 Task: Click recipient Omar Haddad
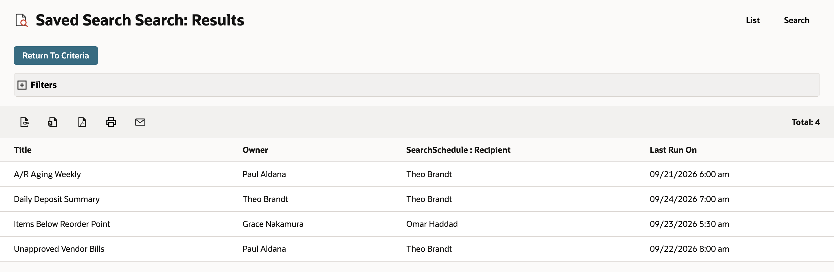pyautogui.click(x=432, y=224)
